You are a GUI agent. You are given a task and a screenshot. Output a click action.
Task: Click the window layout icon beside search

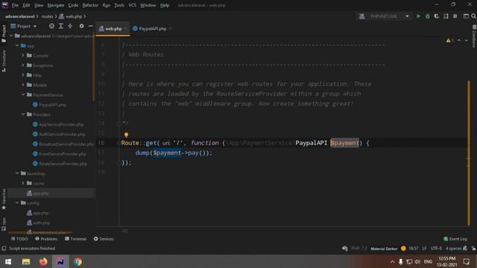[x=465, y=16]
